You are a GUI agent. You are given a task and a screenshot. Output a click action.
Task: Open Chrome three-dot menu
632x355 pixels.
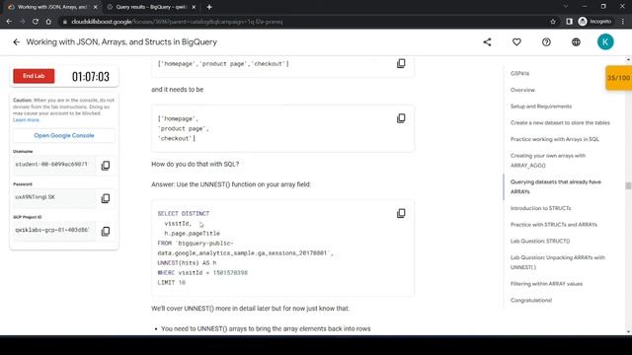[623, 22]
